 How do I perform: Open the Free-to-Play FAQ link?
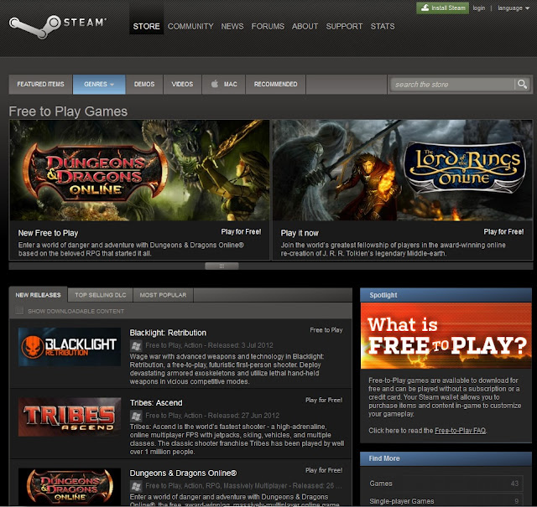461,431
